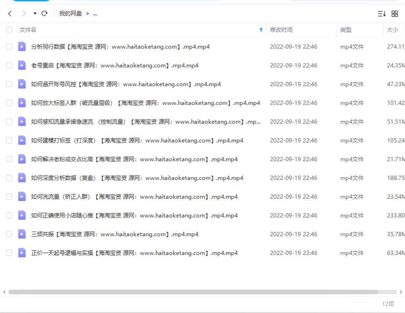Image resolution: width=405 pixels, height=313 pixels.
Task: Check the box for 如何放大标签人群 file
Action: 9,103
